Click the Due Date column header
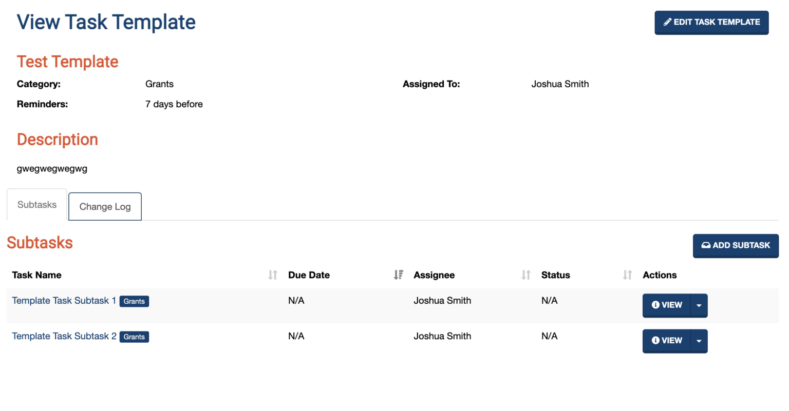The height and width of the screenshot is (411, 789). (309, 275)
